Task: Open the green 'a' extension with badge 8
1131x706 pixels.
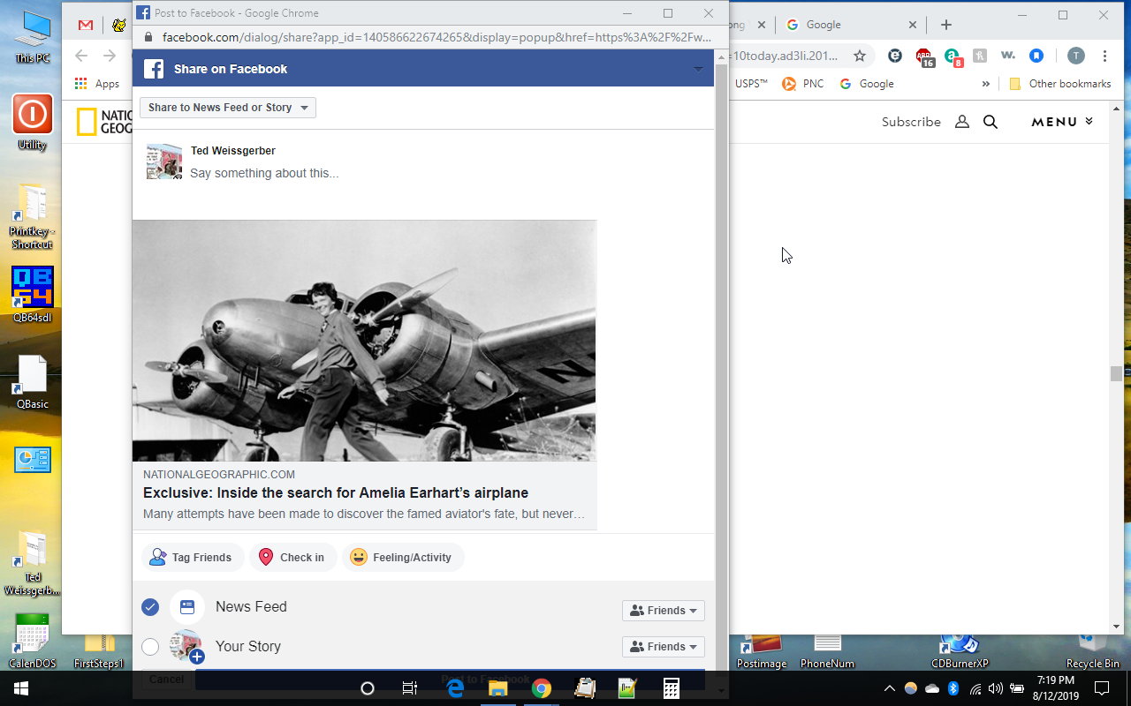Action: [x=952, y=56]
